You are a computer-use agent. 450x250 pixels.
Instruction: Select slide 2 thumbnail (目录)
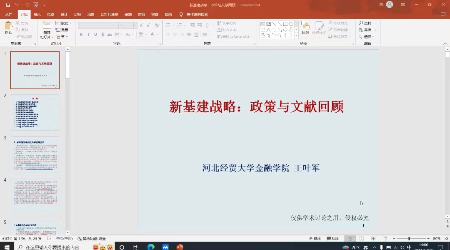click(x=35, y=113)
